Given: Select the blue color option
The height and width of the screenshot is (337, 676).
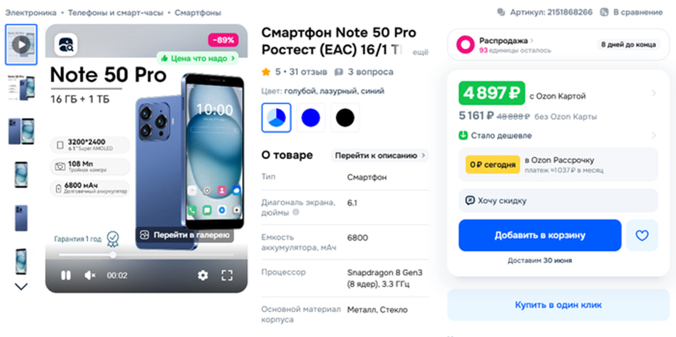Looking at the screenshot, I should (310, 117).
